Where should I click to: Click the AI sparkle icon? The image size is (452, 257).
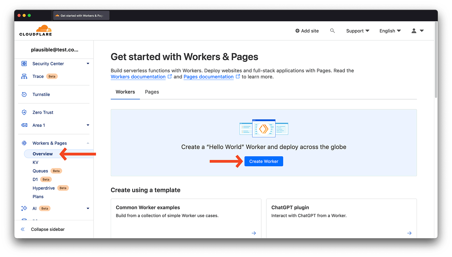[24, 208]
